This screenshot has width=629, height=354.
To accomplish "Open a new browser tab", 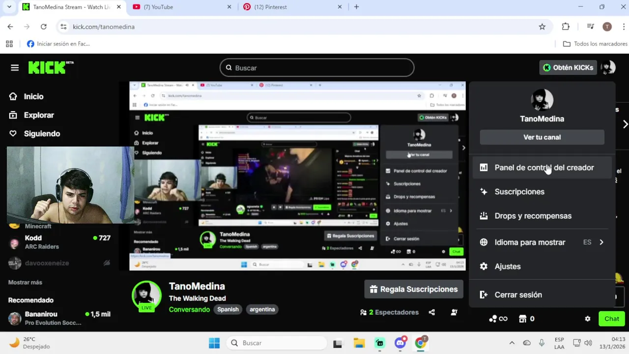I will click(356, 7).
